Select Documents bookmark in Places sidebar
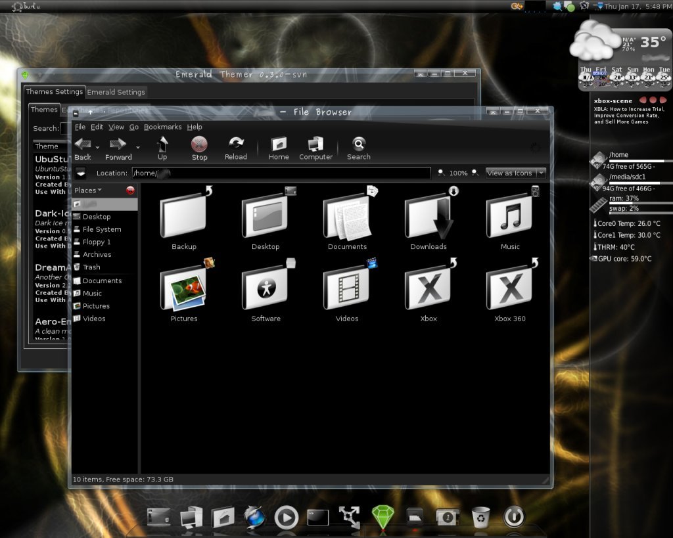The height and width of the screenshot is (538, 673). (104, 280)
